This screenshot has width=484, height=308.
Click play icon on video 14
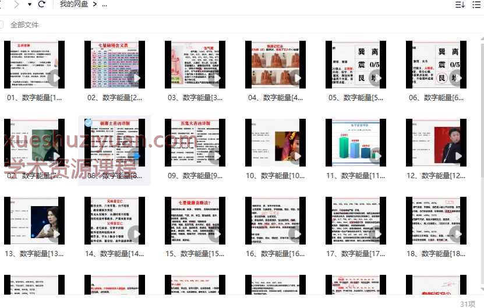point(135,233)
